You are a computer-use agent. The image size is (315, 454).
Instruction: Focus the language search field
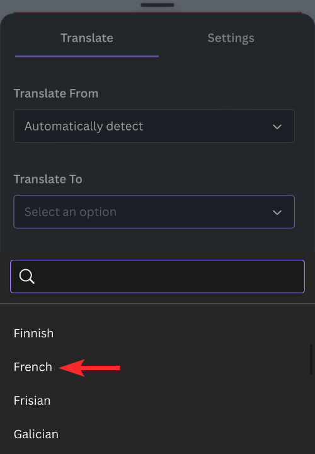pyautogui.click(x=157, y=277)
